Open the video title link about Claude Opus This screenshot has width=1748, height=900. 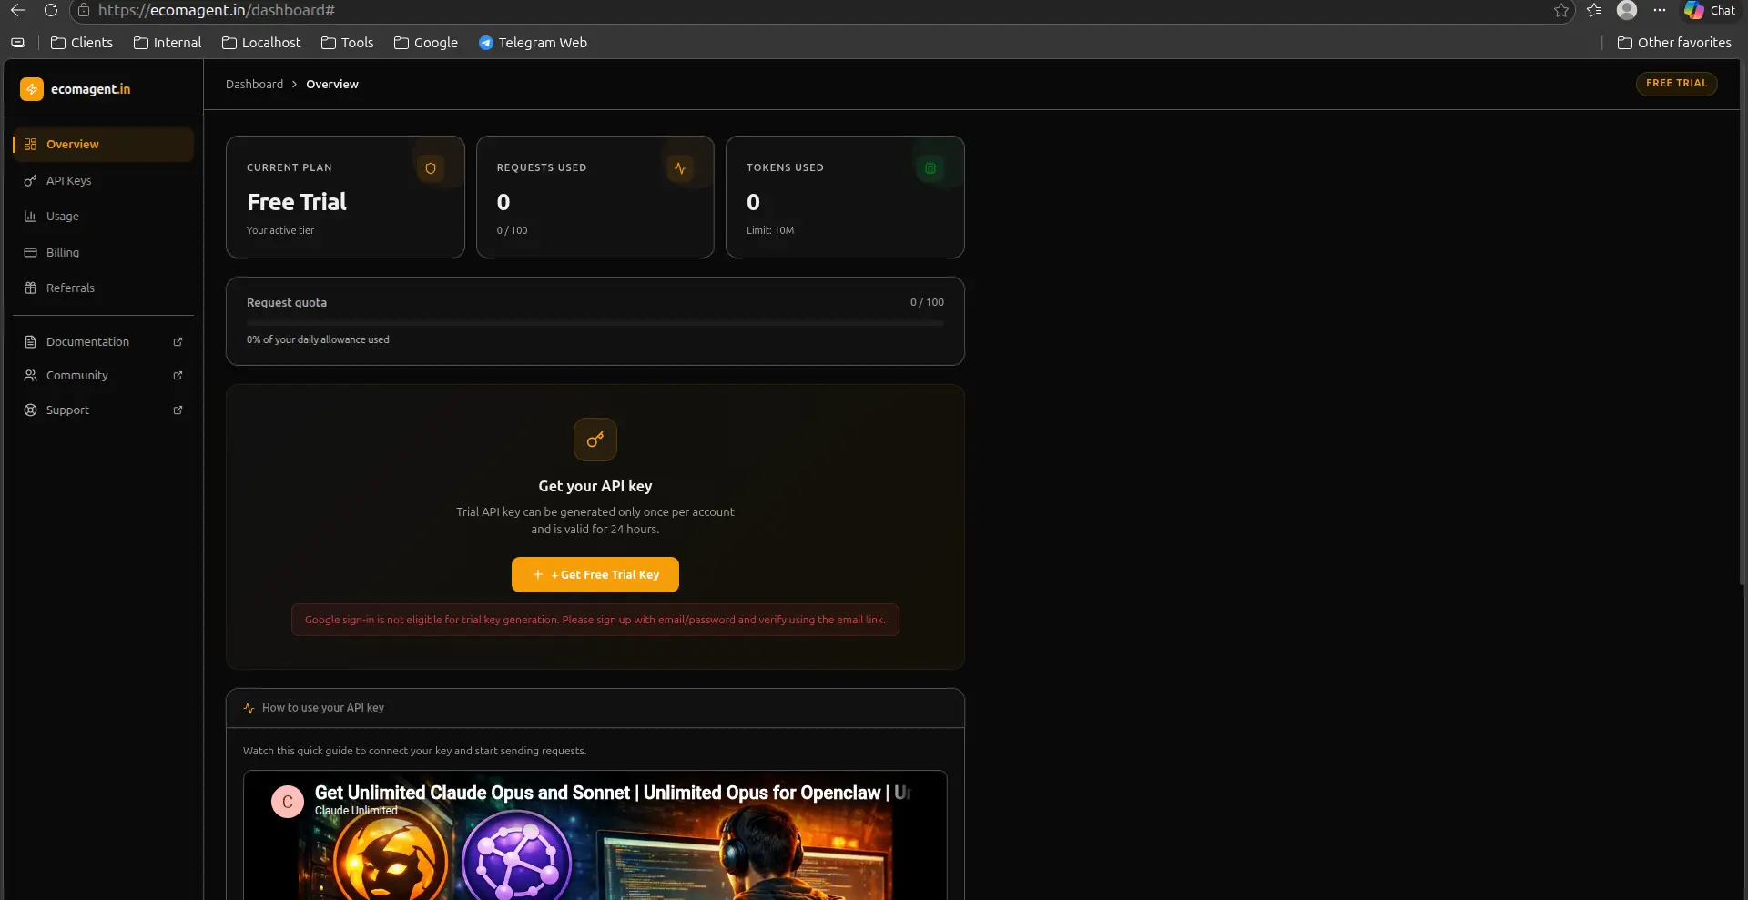tap(613, 793)
